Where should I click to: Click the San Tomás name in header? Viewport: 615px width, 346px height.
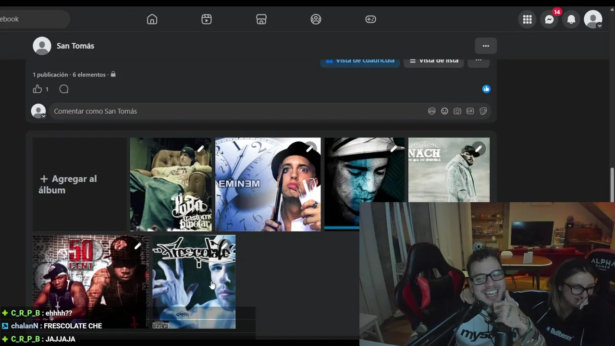(75, 46)
